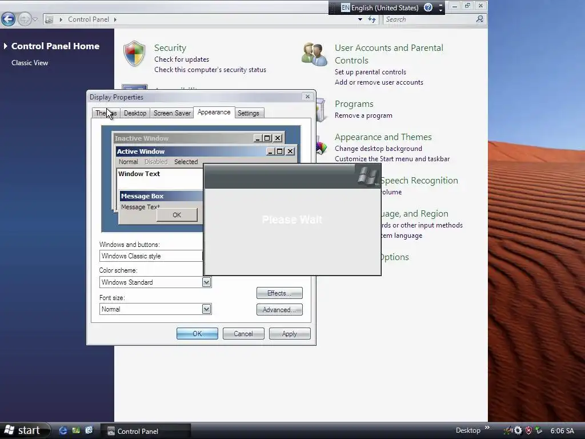Click the preview OK button in Message Box
Image resolution: width=585 pixels, height=439 pixels.
pyautogui.click(x=177, y=215)
